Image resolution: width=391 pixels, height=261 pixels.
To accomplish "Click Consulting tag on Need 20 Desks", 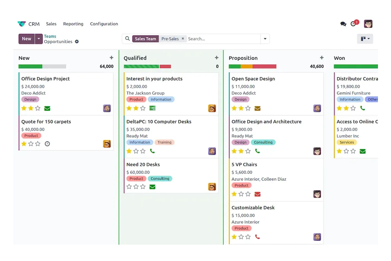I will (160, 179).
